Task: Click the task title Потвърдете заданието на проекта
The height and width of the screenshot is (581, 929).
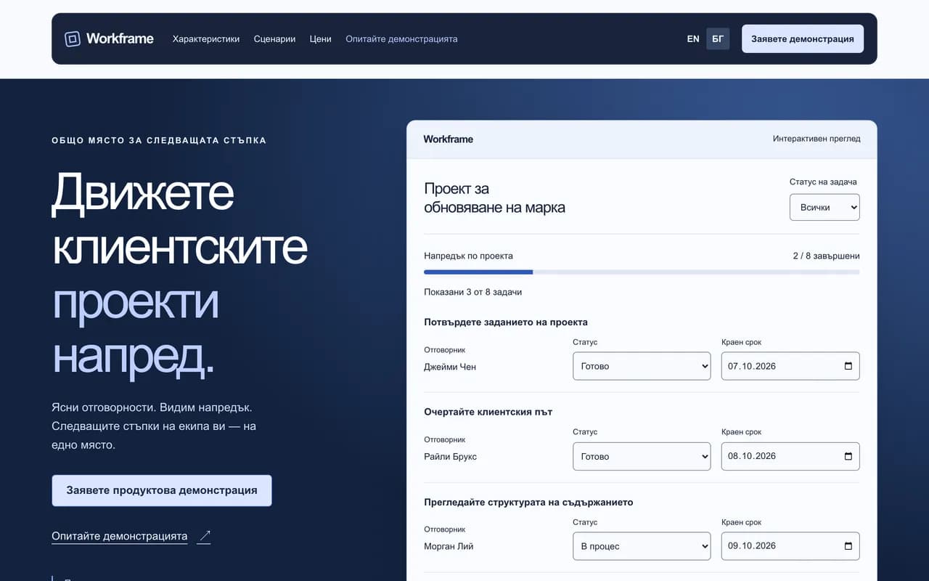Action: 506,322
